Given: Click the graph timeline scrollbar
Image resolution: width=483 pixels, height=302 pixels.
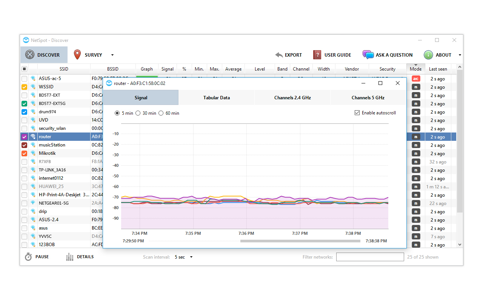Looking at the screenshot, I should [300, 241].
